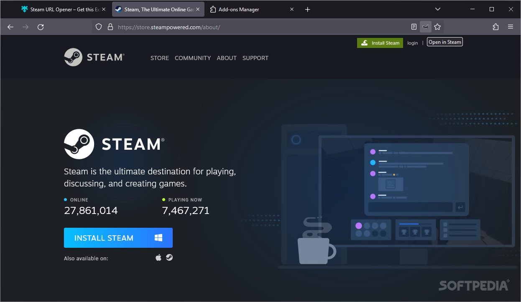This screenshot has width=521, height=302.
Task: Click the SteamOS download icon
Action: click(169, 257)
